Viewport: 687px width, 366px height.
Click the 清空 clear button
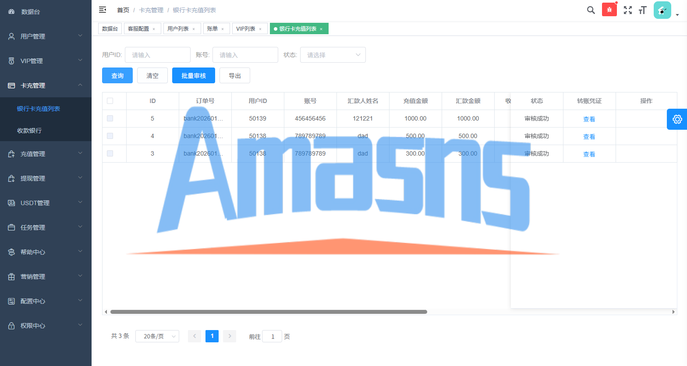(152, 75)
